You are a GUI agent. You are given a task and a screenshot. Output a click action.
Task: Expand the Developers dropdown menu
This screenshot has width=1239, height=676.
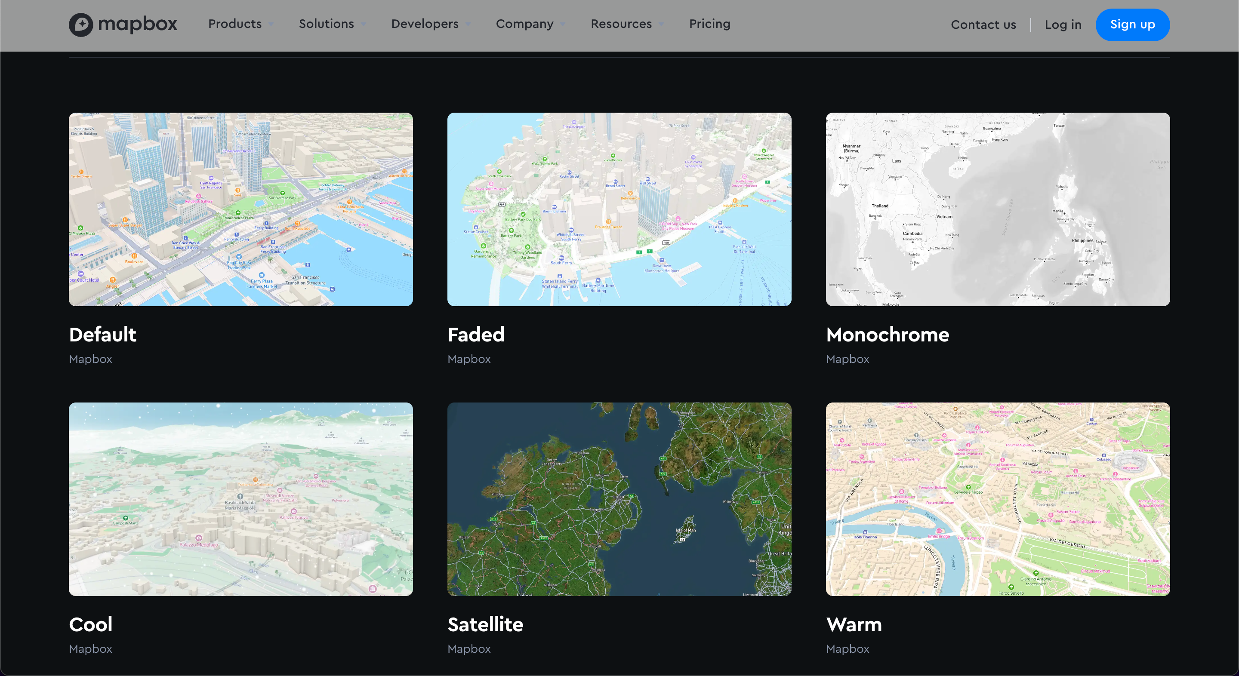pos(425,24)
